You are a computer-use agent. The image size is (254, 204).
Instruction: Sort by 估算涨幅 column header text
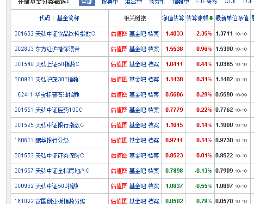198,18
